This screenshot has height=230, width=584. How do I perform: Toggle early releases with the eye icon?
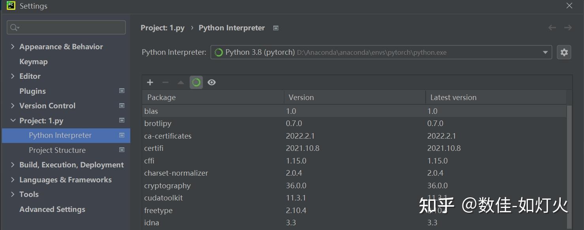click(212, 82)
